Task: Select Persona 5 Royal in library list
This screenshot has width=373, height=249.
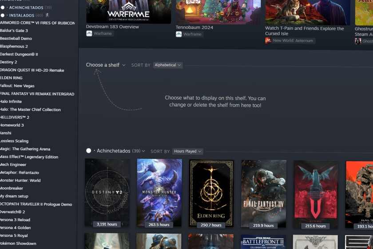Action: 14,235
